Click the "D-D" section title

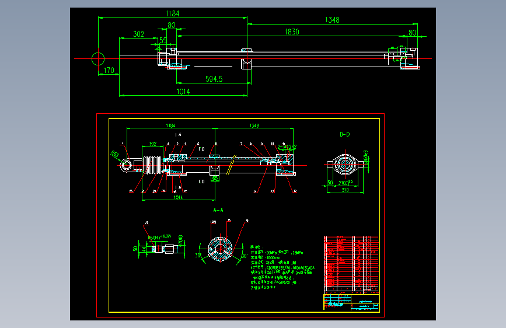coord(345,134)
